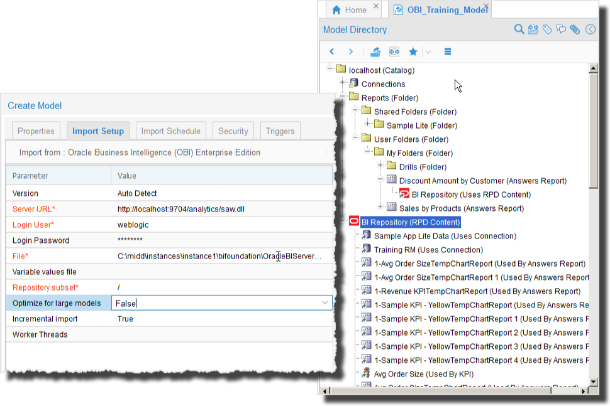Image resolution: width=610 pixels, height=406 pixels.
Task: Click the Variable values file parameter row
Action: [x=169, y=272]
